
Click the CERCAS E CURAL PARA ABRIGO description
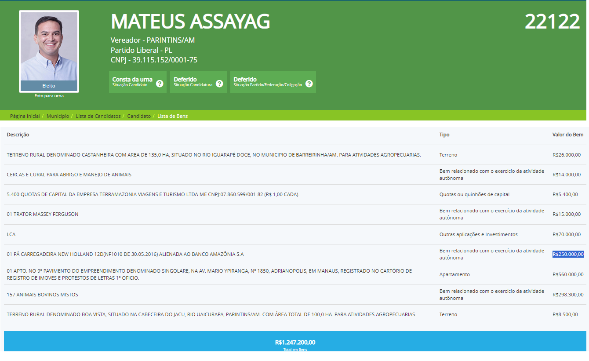[69, 175]
